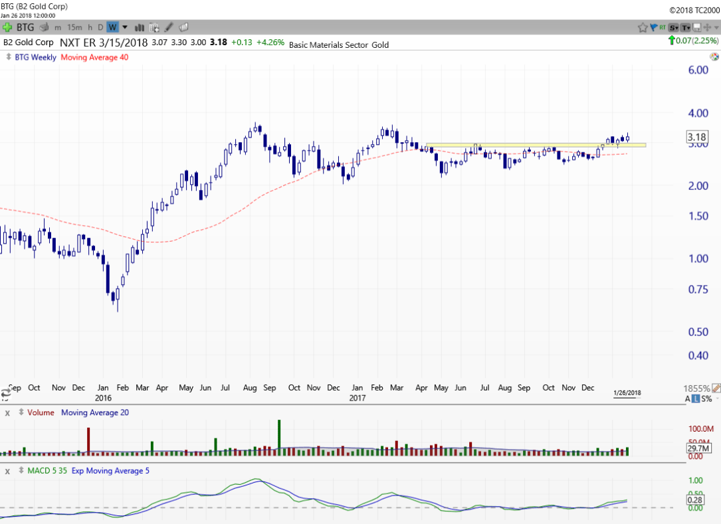Close the Volume pane with x
Screen dimensions: 721x524
pyautogui.click(x=8, y=413)
